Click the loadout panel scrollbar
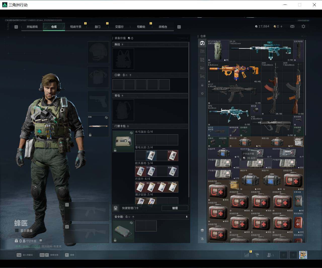The image size is (322, 268). tap(189, 119)
